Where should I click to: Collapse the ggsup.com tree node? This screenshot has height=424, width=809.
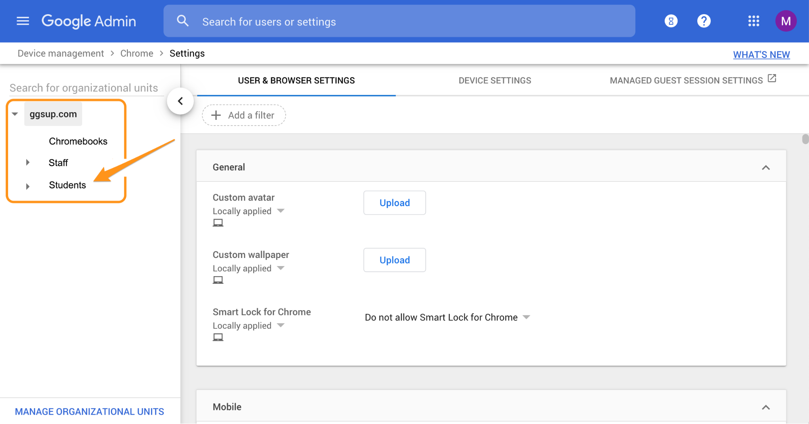[x=15, y=114]
